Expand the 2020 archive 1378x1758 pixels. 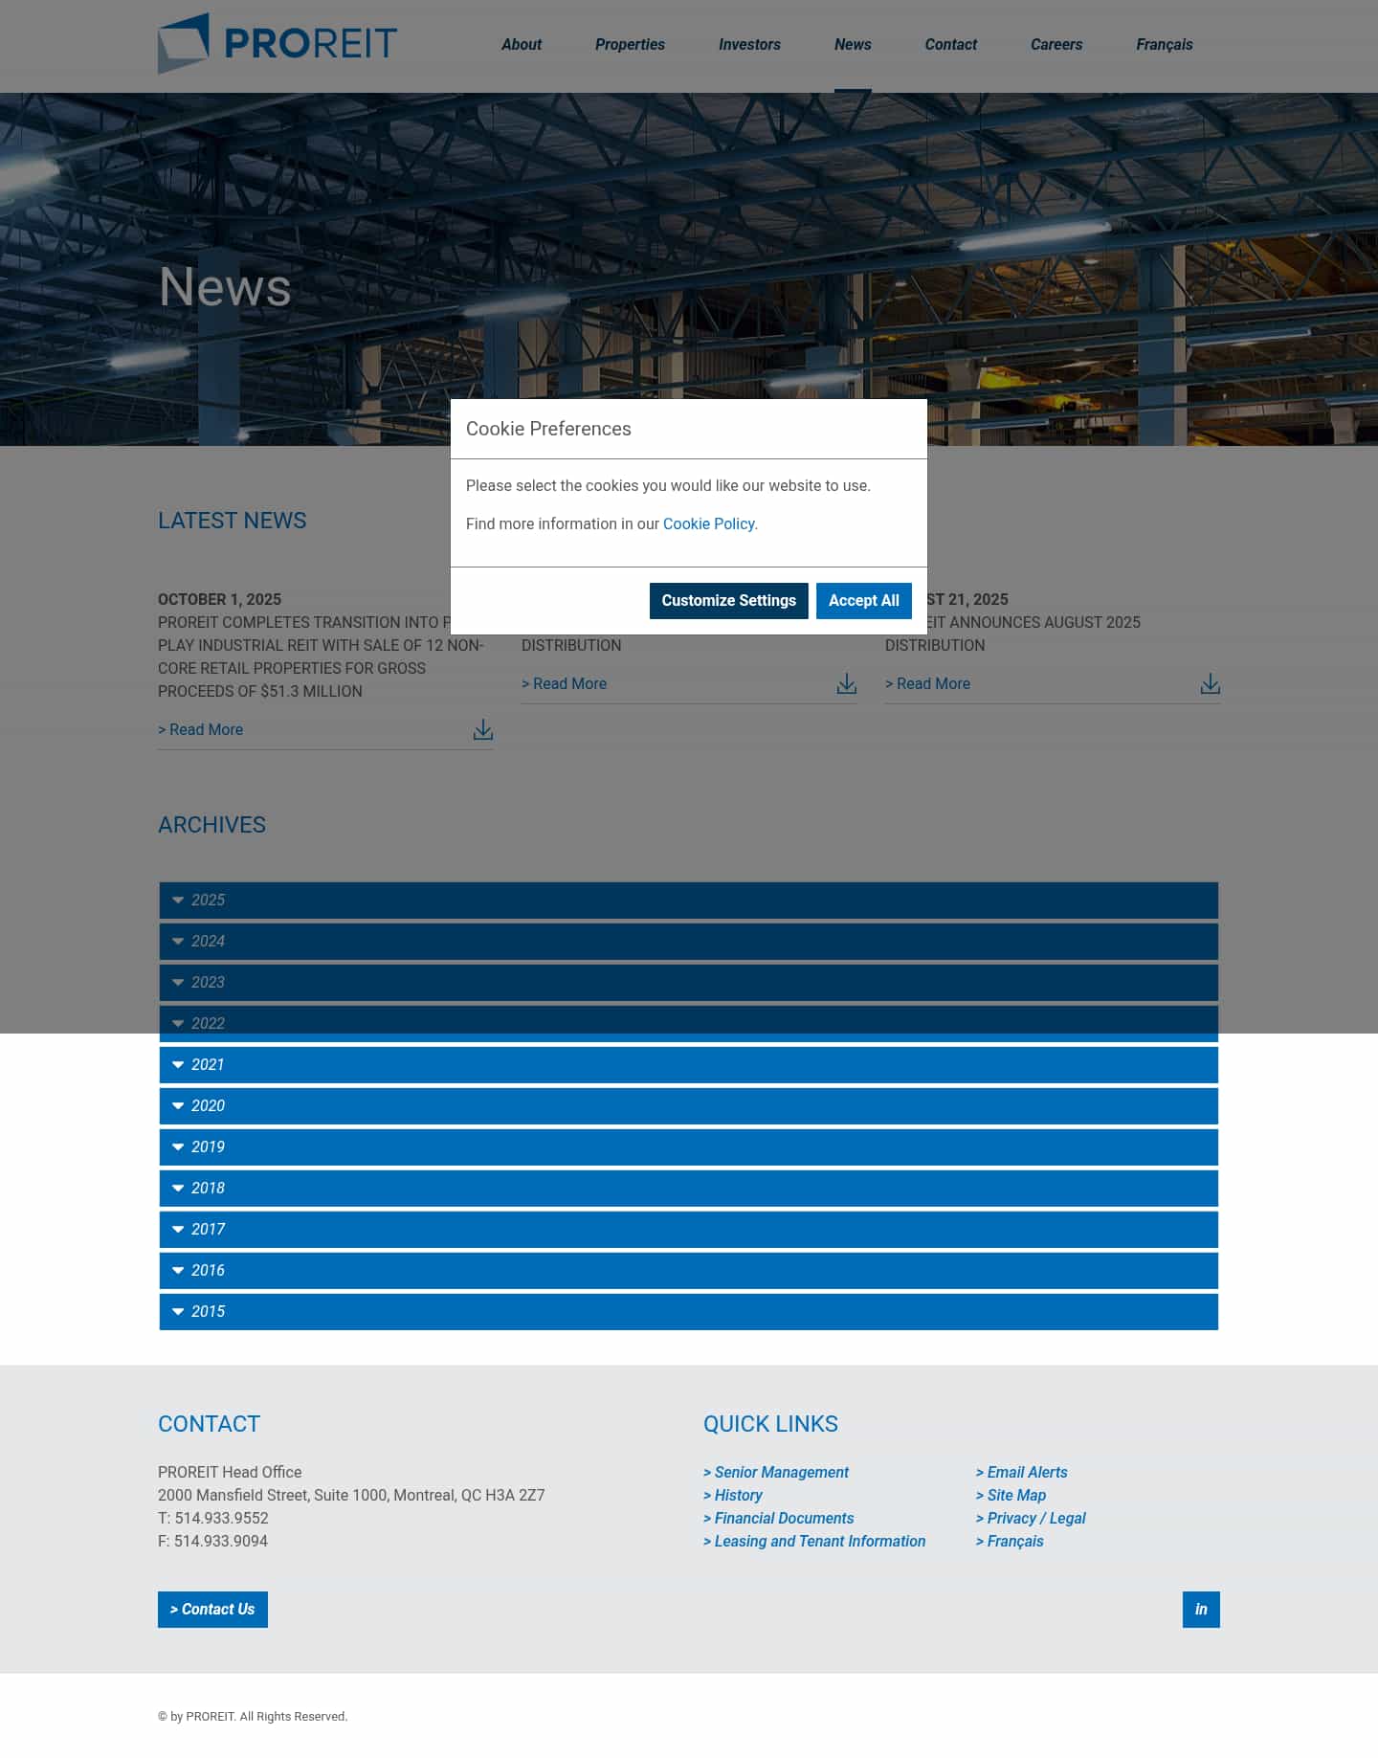[x=689, y=1106]
